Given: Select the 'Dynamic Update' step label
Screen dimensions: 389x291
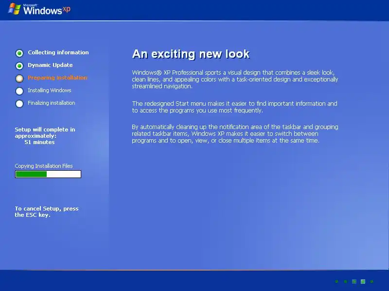Looking at the screenshot, I should tap(51, 65).
